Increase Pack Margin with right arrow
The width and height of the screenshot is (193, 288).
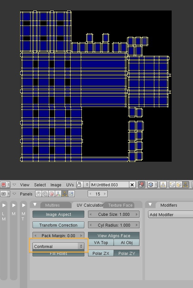(x=81, y=236)
